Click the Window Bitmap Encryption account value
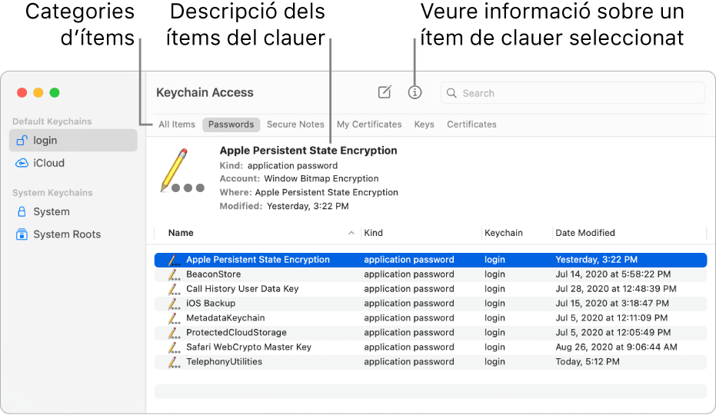 pos(321,179)
